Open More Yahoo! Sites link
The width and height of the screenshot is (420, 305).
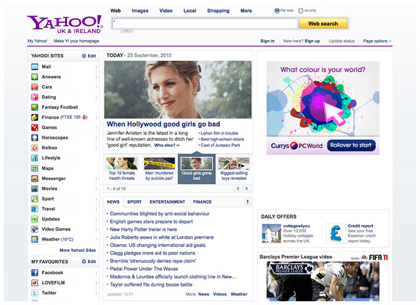(x=77, y=250)
